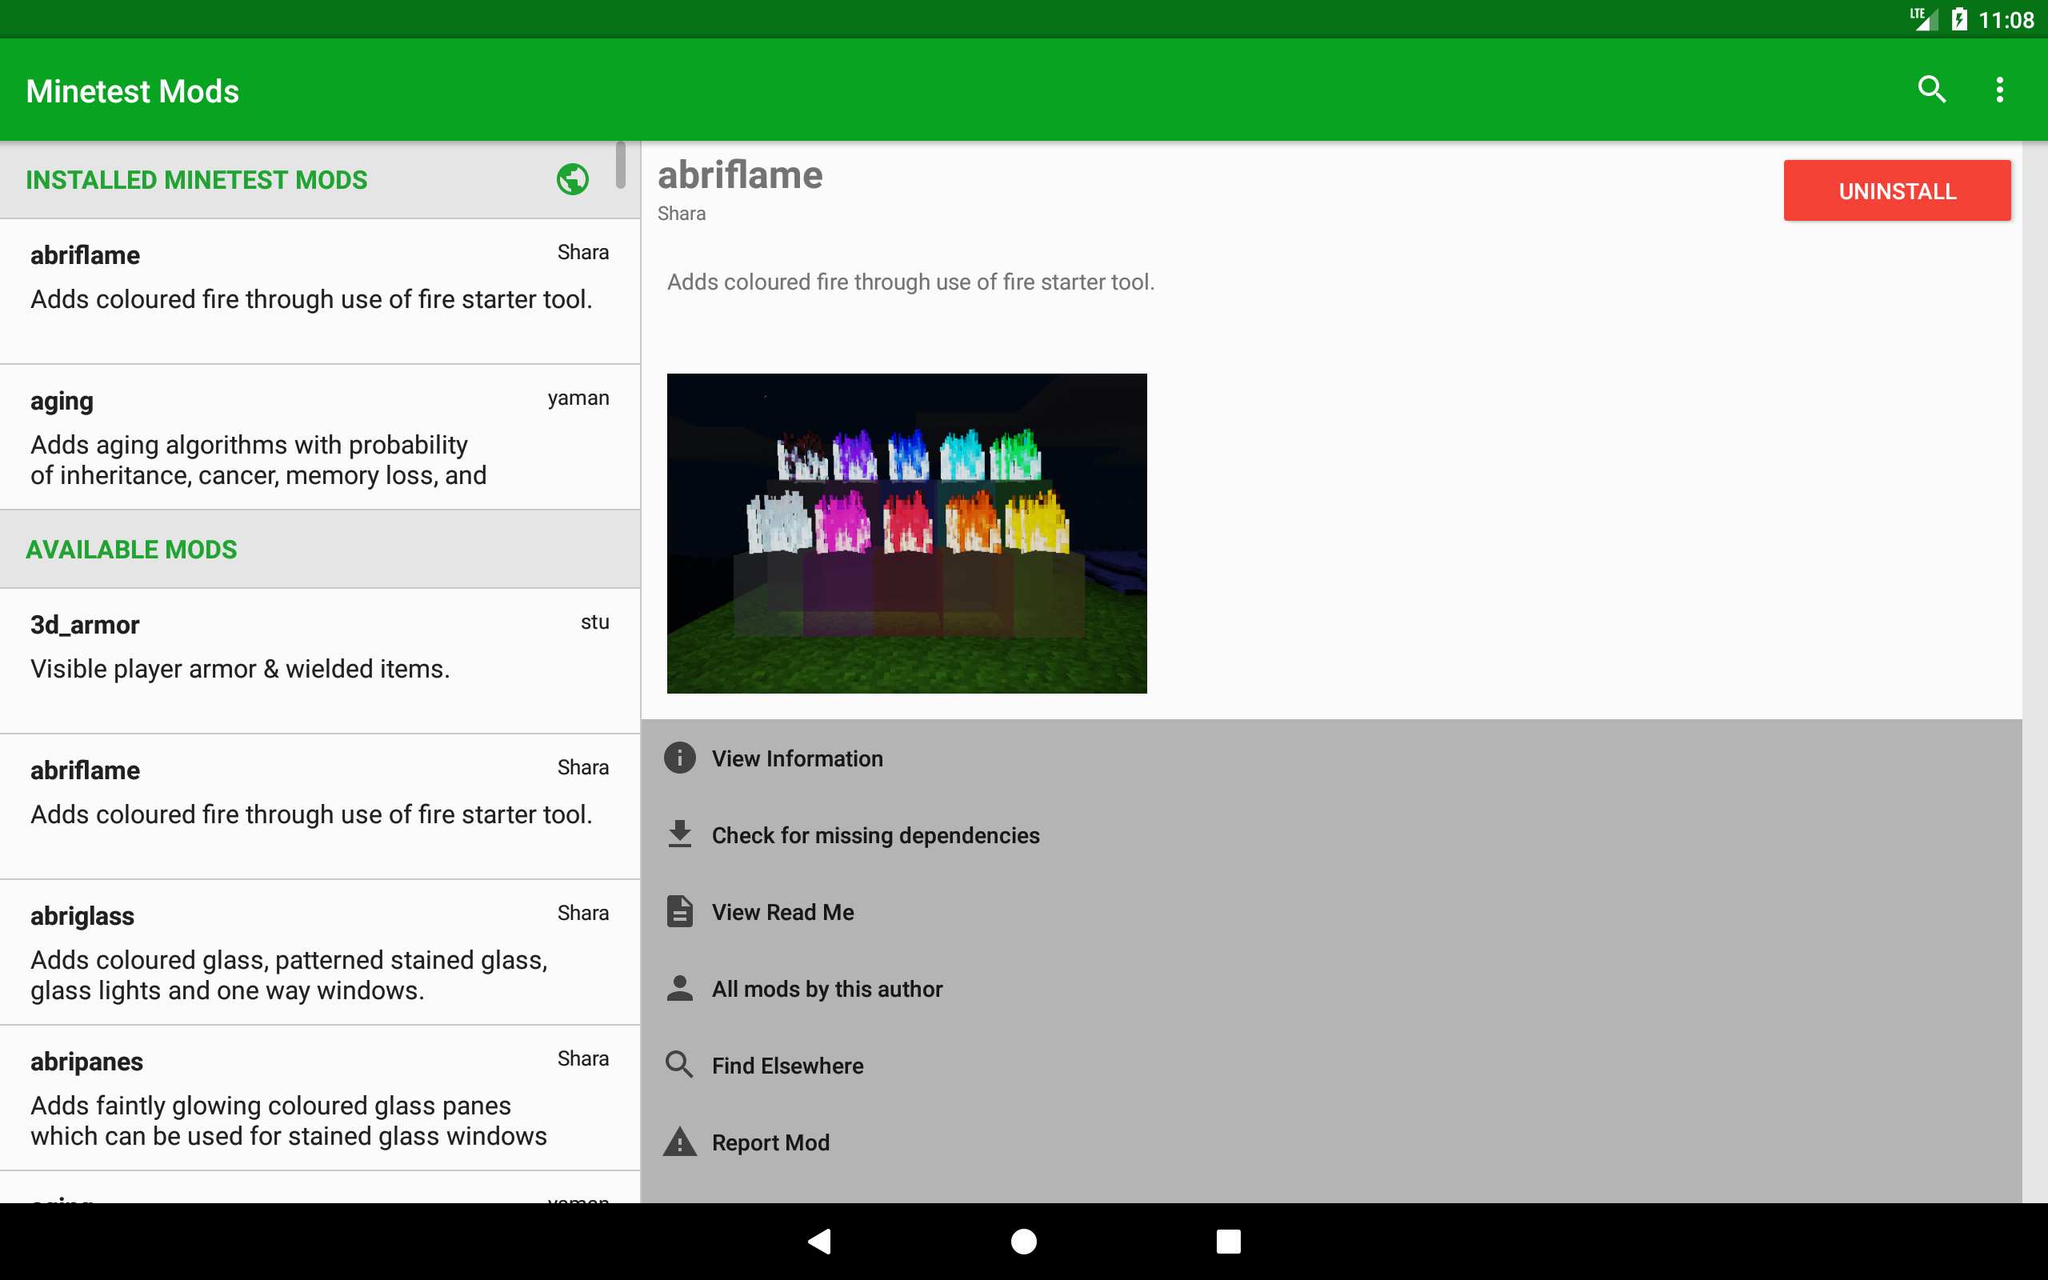2048x1280 pixels.
Task: Open the three-dot overflow menu
Action: (2000, 90)
